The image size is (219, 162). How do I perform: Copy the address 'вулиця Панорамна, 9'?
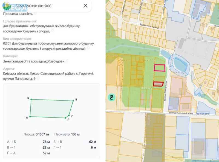pyautogui.click(x=38, y=78)
